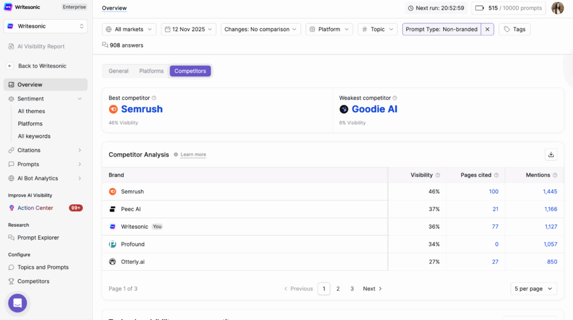Click the Previous page button
573x320 pixels.
(299, 289)
